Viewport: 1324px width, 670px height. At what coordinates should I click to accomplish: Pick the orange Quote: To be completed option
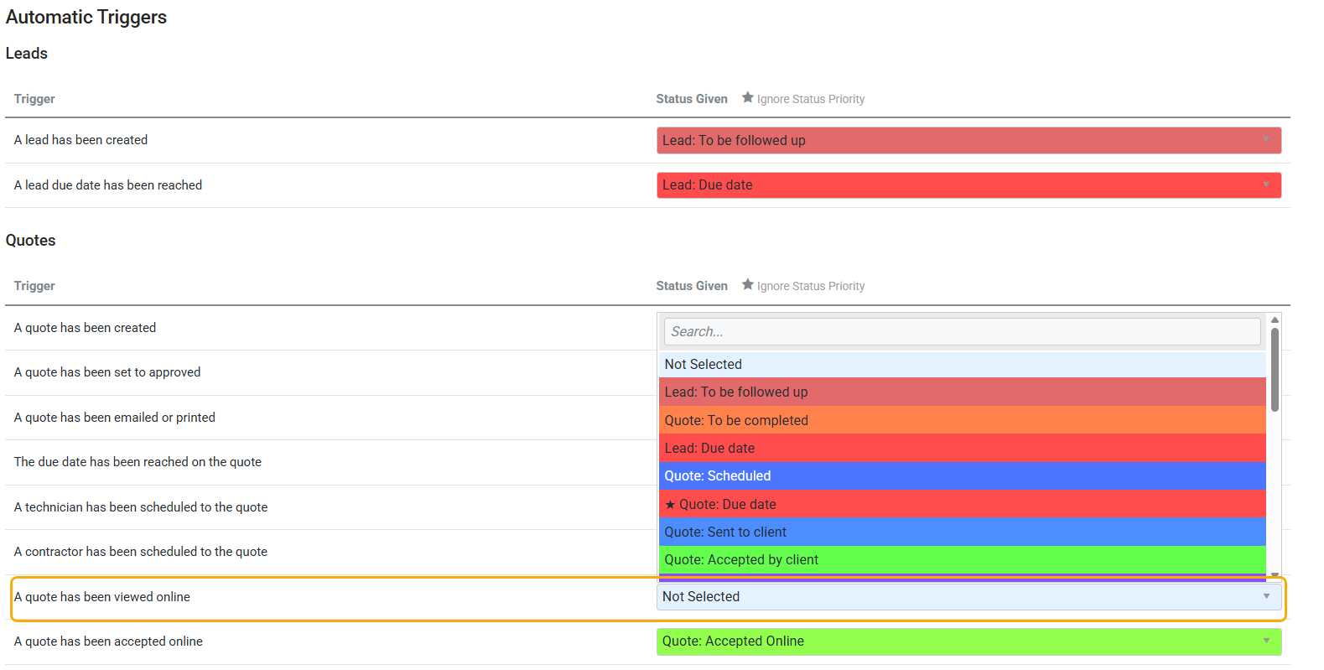tap(962, 420)
